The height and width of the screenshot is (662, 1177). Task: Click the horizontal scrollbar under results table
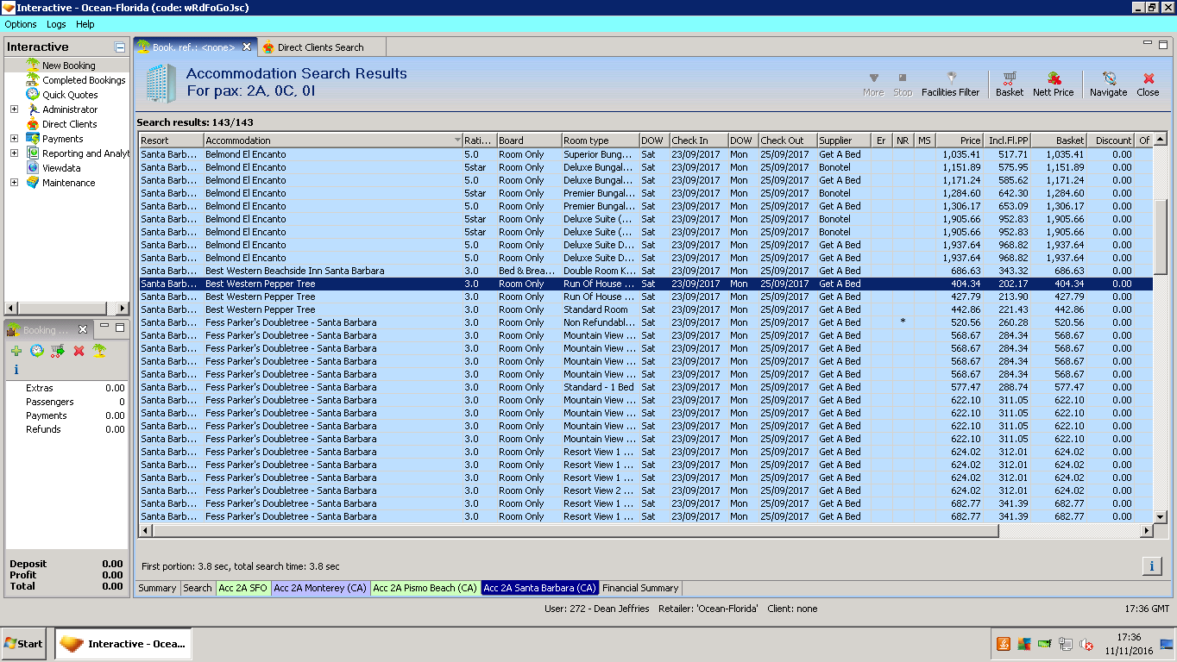[x=570, y=531]
